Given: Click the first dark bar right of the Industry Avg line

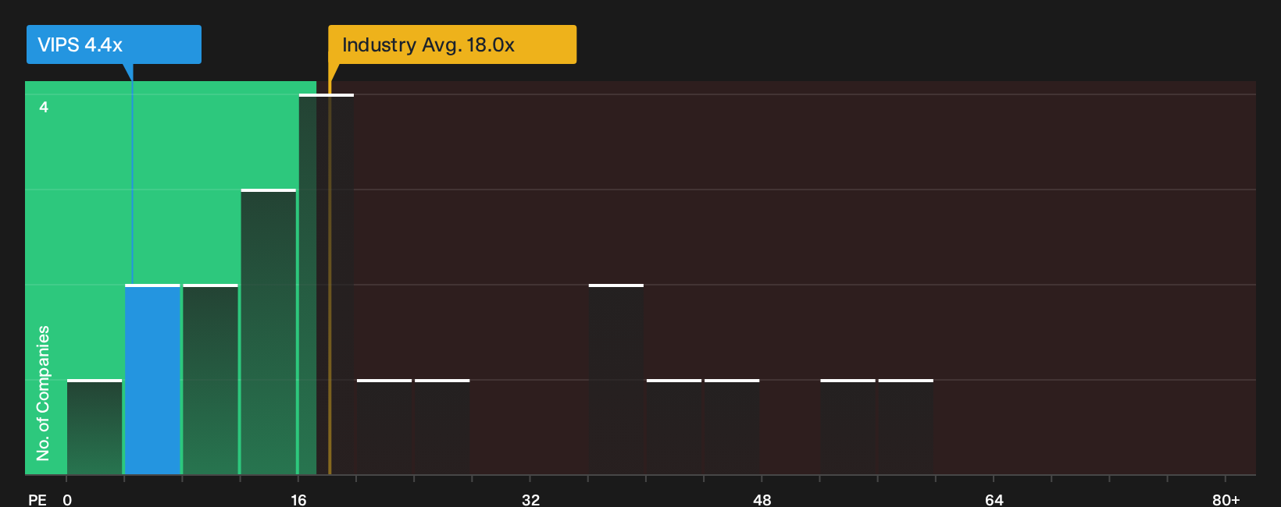Looking at the screenshot, I should (384, 427).
